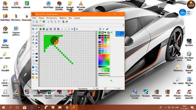
Task: Click the Open folder toolbar icon
Action: click(40, 22)
